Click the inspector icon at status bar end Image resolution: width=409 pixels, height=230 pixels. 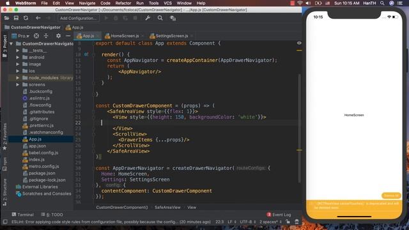point(297,222)
